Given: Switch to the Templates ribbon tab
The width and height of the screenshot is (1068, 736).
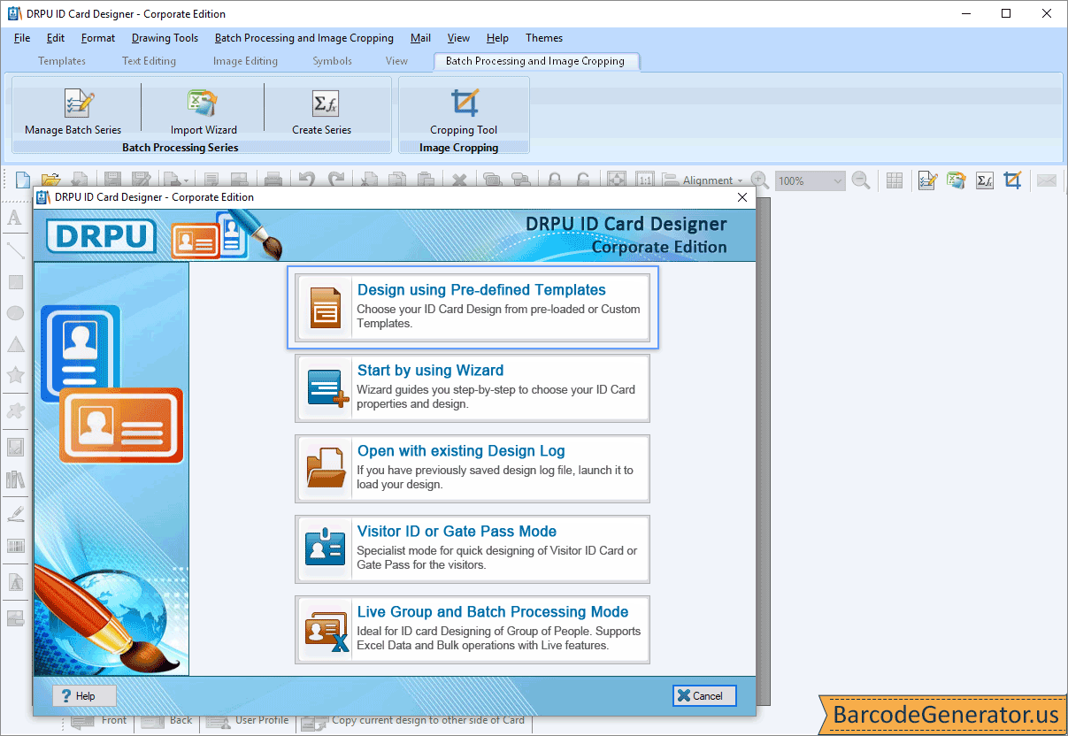Looking at the screenshot, I should [62, 61].
